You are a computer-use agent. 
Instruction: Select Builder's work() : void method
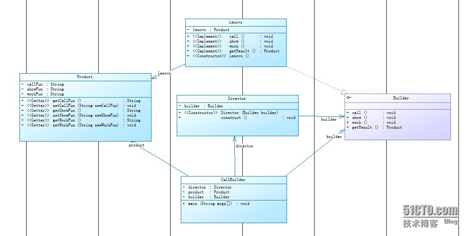pos(371,122)
